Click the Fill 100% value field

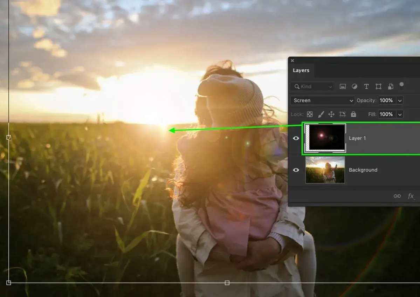pos(387,115)
